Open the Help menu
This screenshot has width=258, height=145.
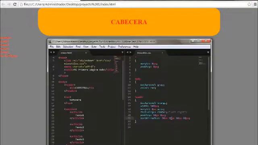pos(136,47)
